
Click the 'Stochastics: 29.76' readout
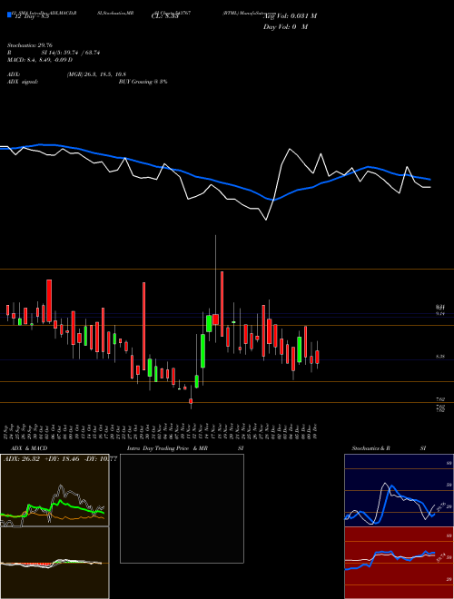(29, 45)
